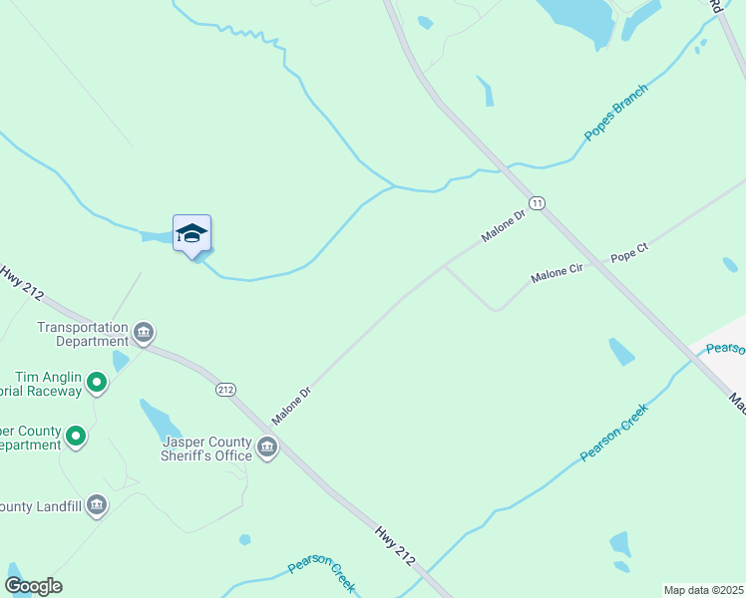Select the Popes Branch stream label
Screen dimensions: 746x598
[616, 113]
